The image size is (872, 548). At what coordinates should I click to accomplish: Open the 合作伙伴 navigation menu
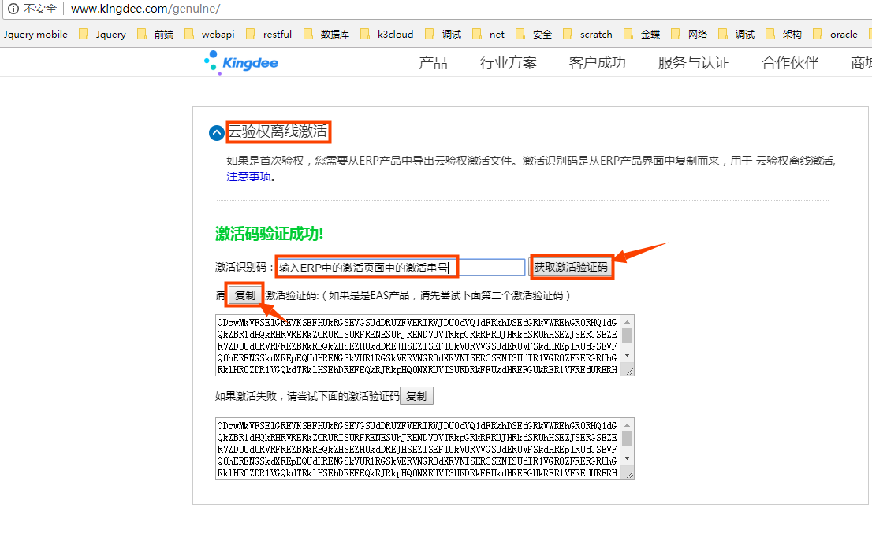[790, 63]
